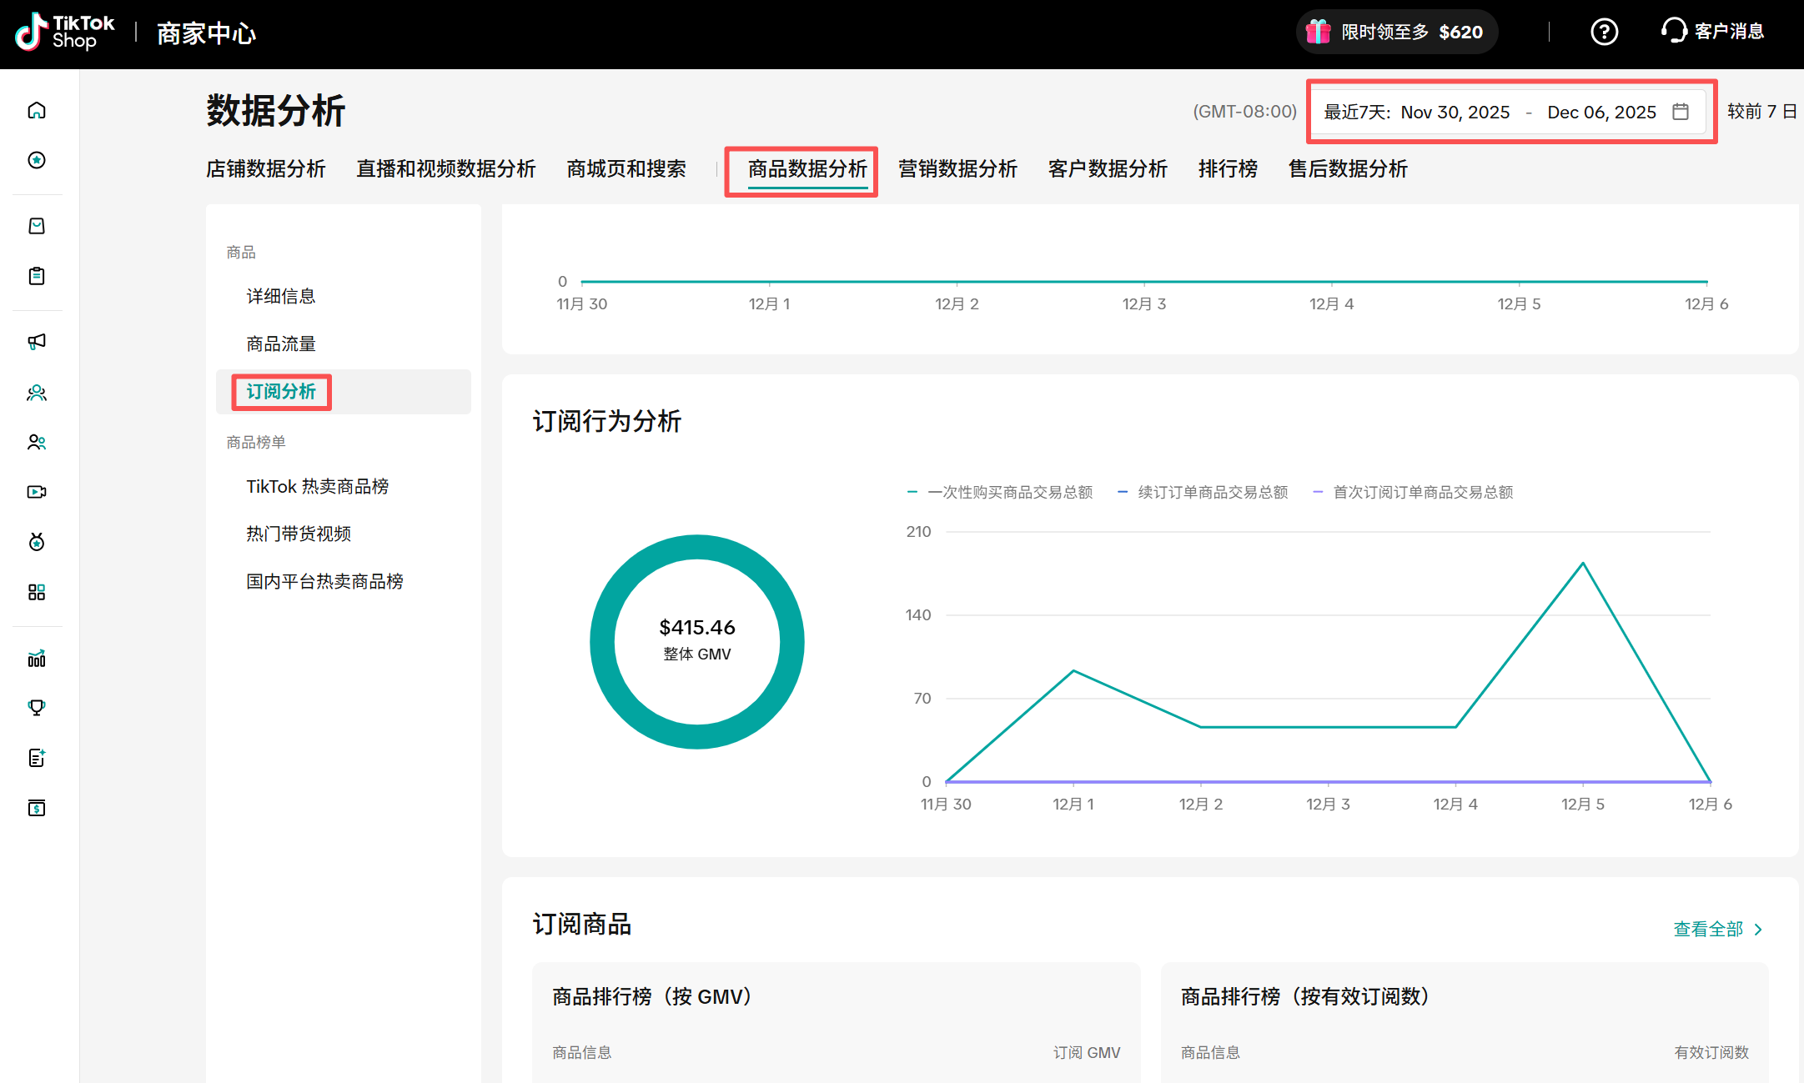1804x1083 pixels.
Task: Open the home icon in sidebar
Action: click(37, 110)
